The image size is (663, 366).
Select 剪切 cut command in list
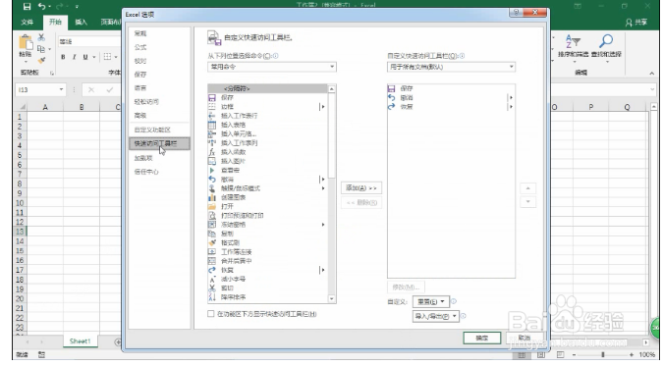267,288
